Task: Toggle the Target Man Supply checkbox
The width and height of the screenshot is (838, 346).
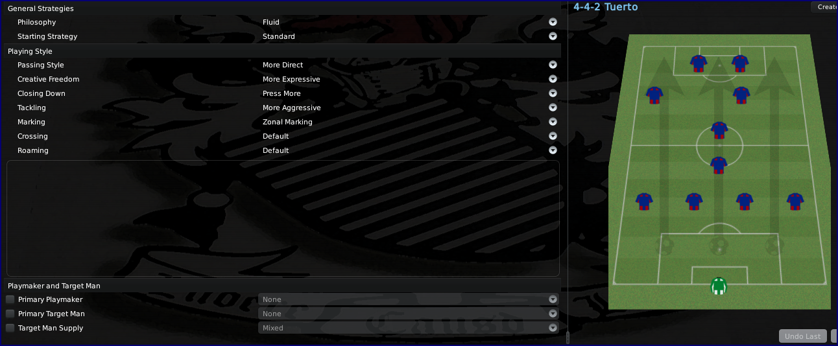Action: 10,328
